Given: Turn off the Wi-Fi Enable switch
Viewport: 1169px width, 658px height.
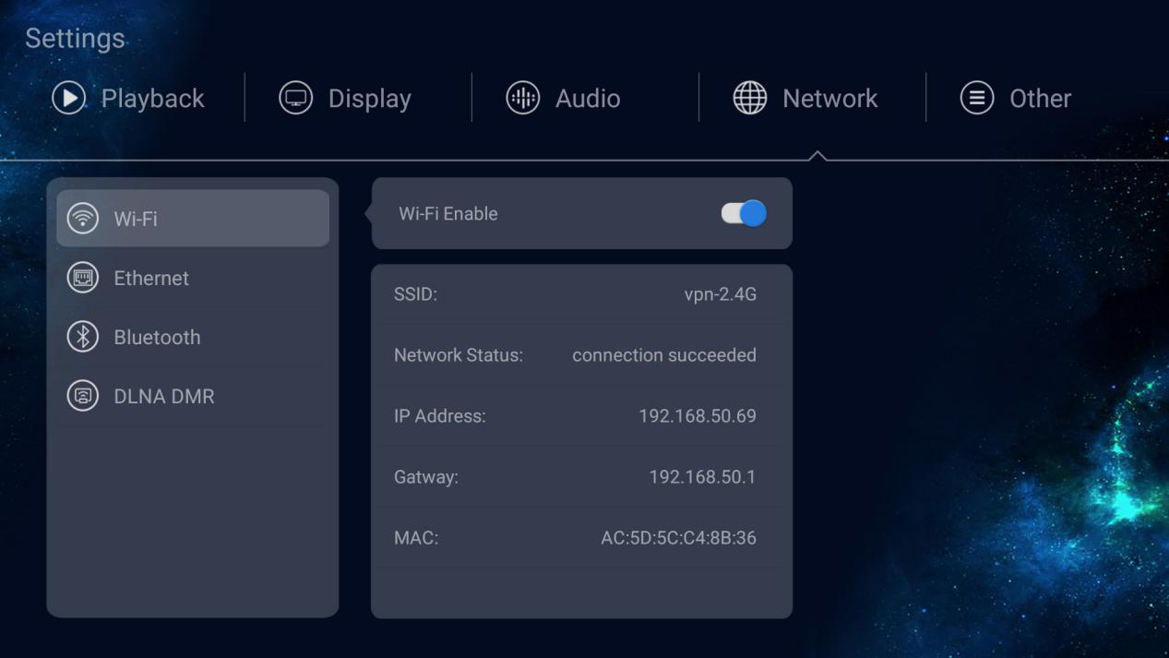Looking at the screenshot, I should click(x=744, y=213).
